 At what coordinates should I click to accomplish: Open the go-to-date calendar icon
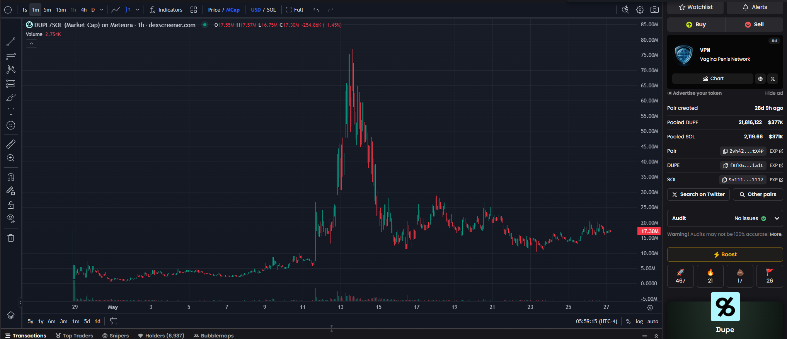click(x=114, y=321)
